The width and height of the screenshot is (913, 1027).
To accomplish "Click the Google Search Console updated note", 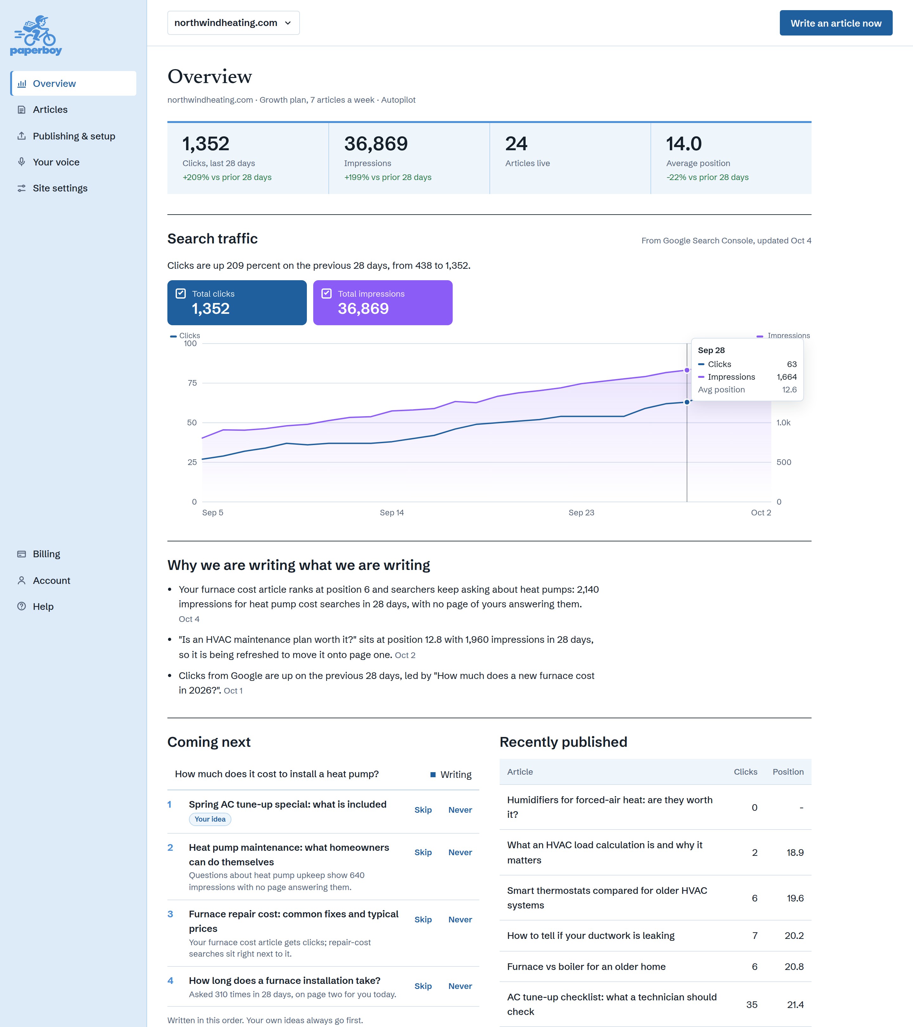I will 726,241.
